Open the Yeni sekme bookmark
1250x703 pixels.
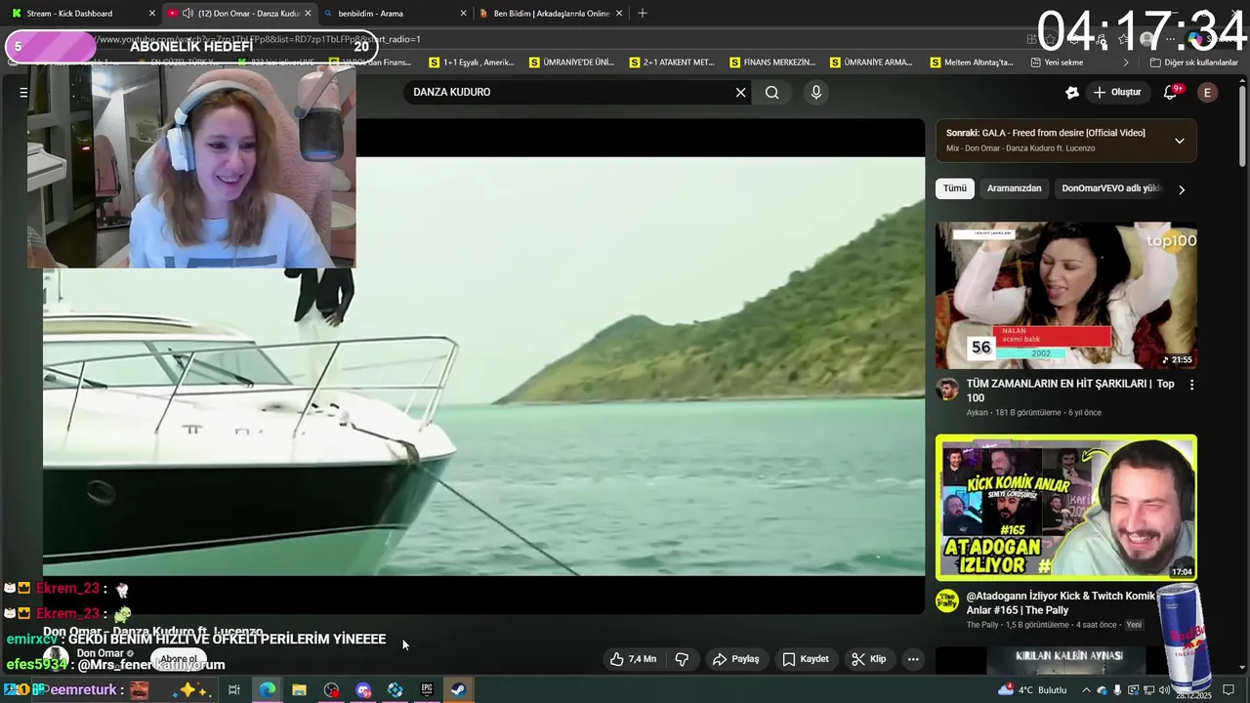1057,62
